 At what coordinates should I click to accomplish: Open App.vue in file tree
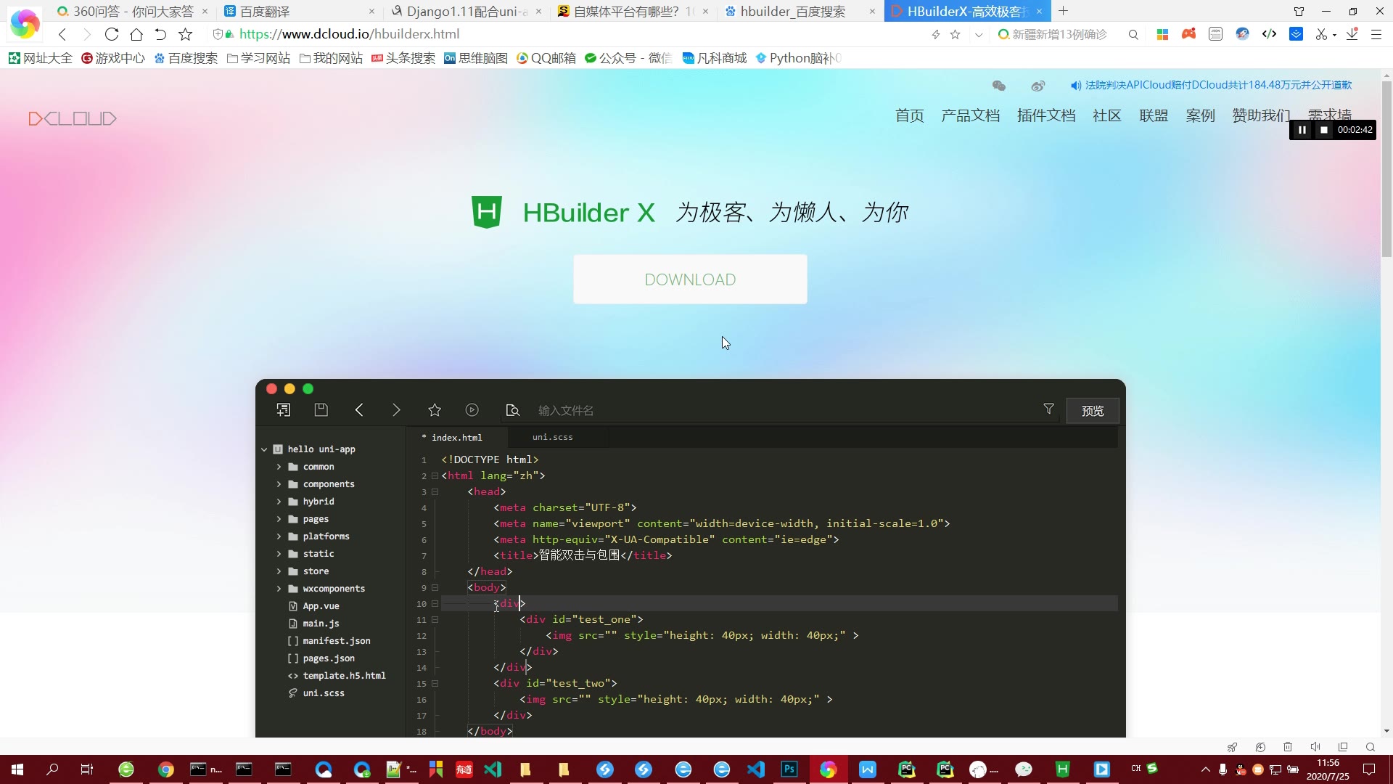coord(321,606)
